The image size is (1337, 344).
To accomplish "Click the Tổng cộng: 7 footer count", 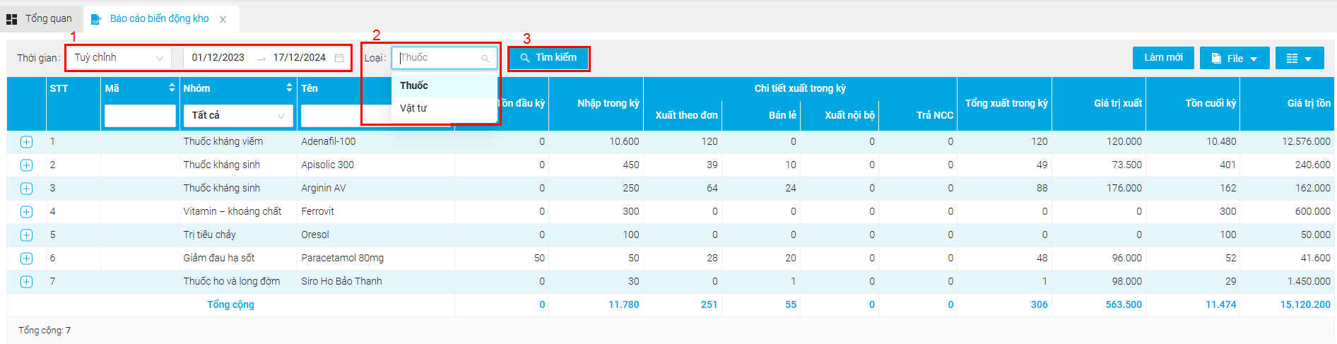I will tap(45, 331).
